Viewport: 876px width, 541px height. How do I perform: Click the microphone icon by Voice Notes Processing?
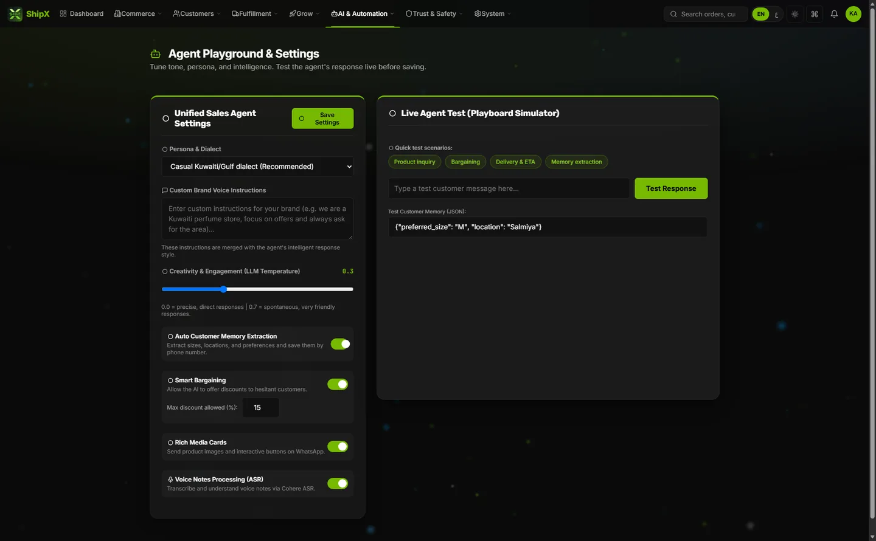click(170, 480)
